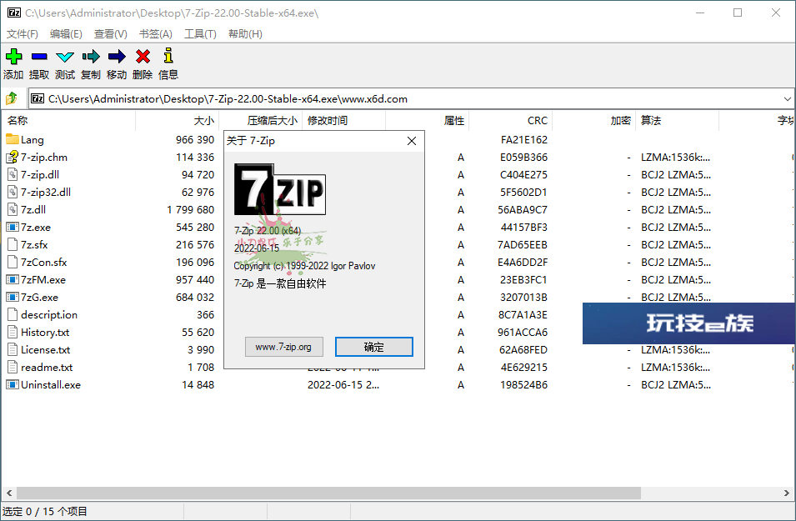Select the 7-zip32.dll file icon
This screenshot has height=521, width=796.
pos(13,192)
